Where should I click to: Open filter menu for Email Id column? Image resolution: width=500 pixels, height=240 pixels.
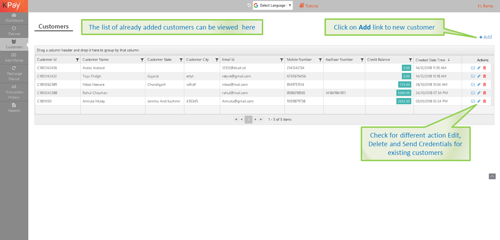(282, 60)
